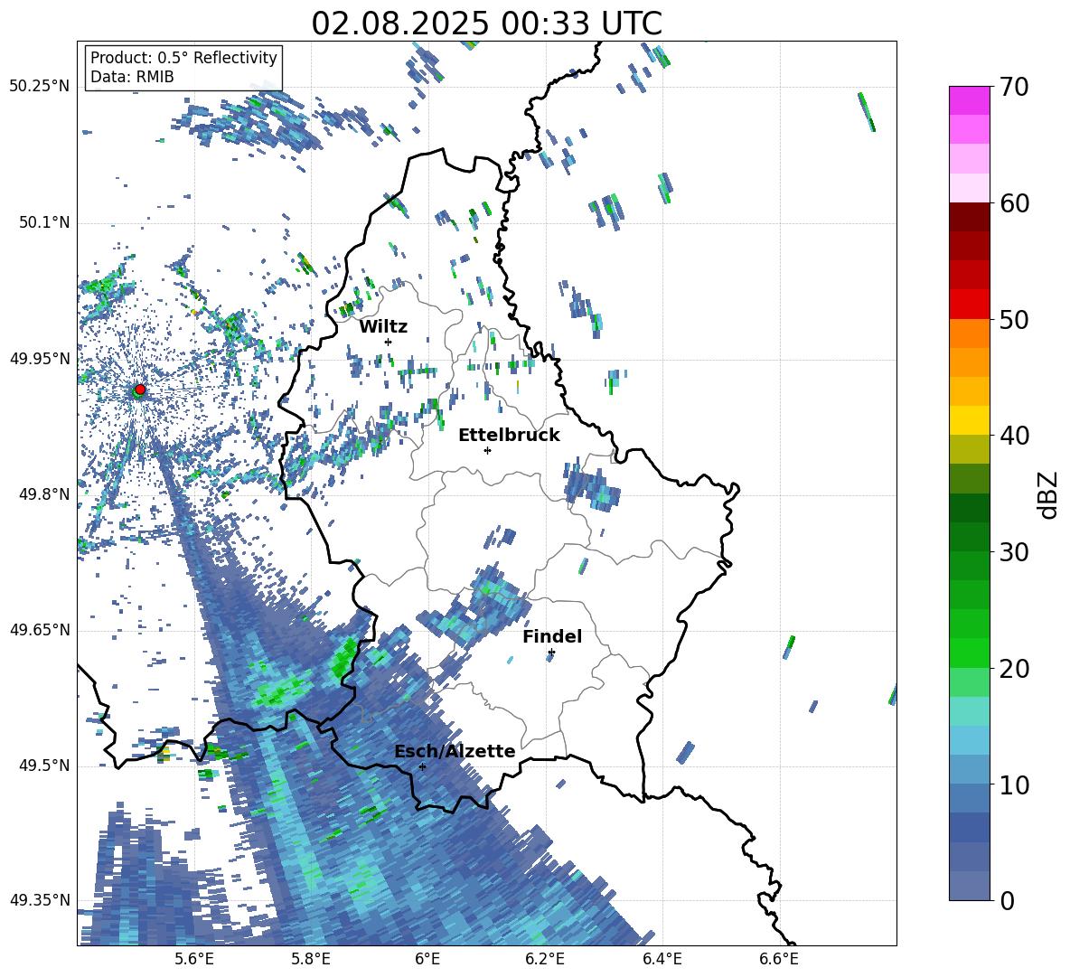The image size is (1070, 977).
Task: Click the slate blue bottom colorbar segment
Action: click(x=969, y=886)
